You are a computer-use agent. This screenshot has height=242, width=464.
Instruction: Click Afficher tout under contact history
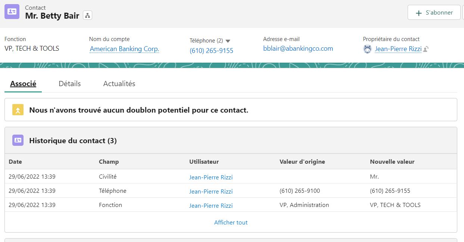[231, 222]
